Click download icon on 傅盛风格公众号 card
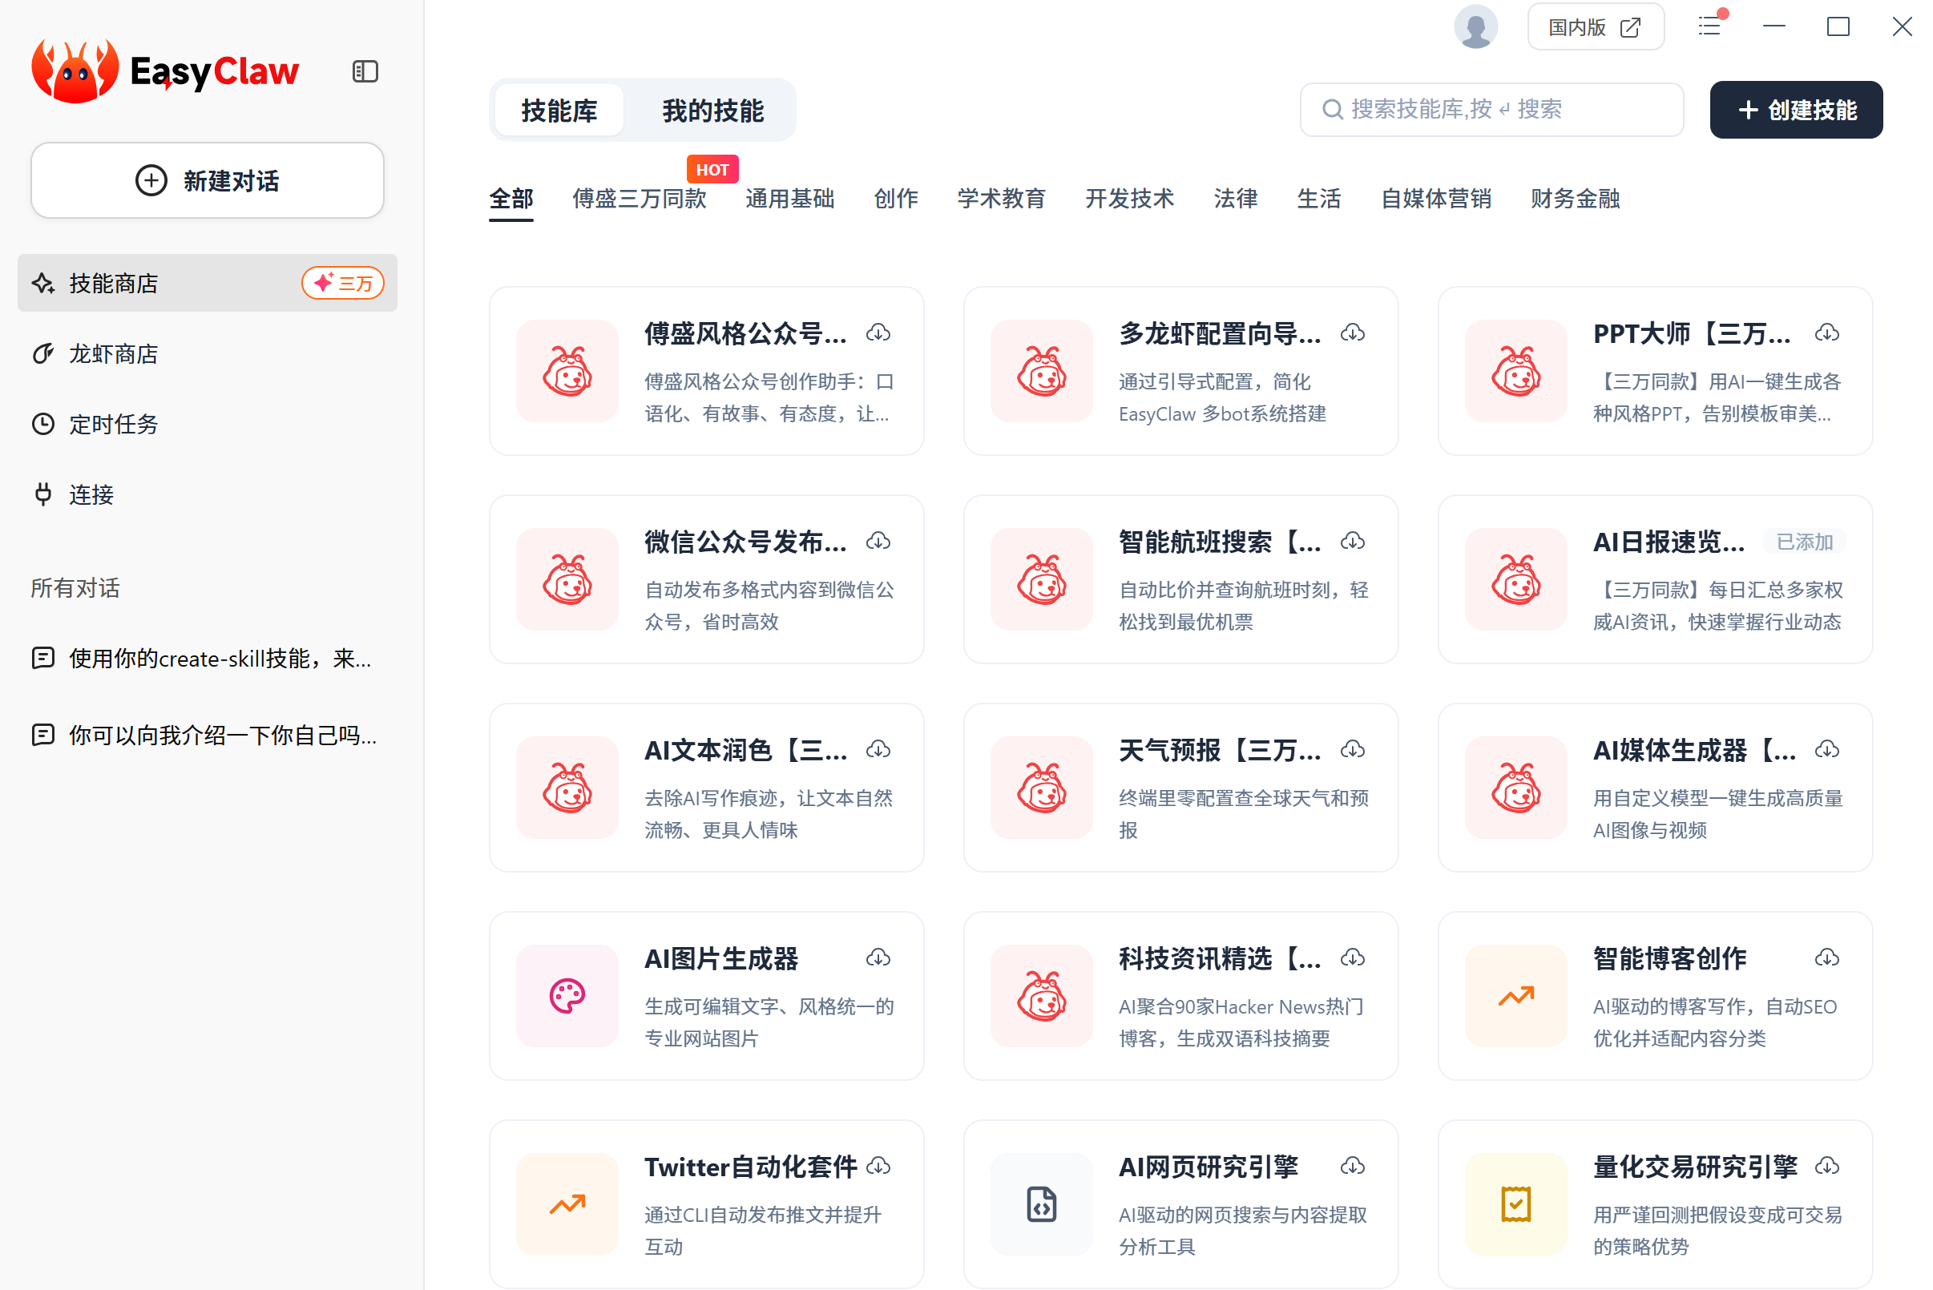 878,333
